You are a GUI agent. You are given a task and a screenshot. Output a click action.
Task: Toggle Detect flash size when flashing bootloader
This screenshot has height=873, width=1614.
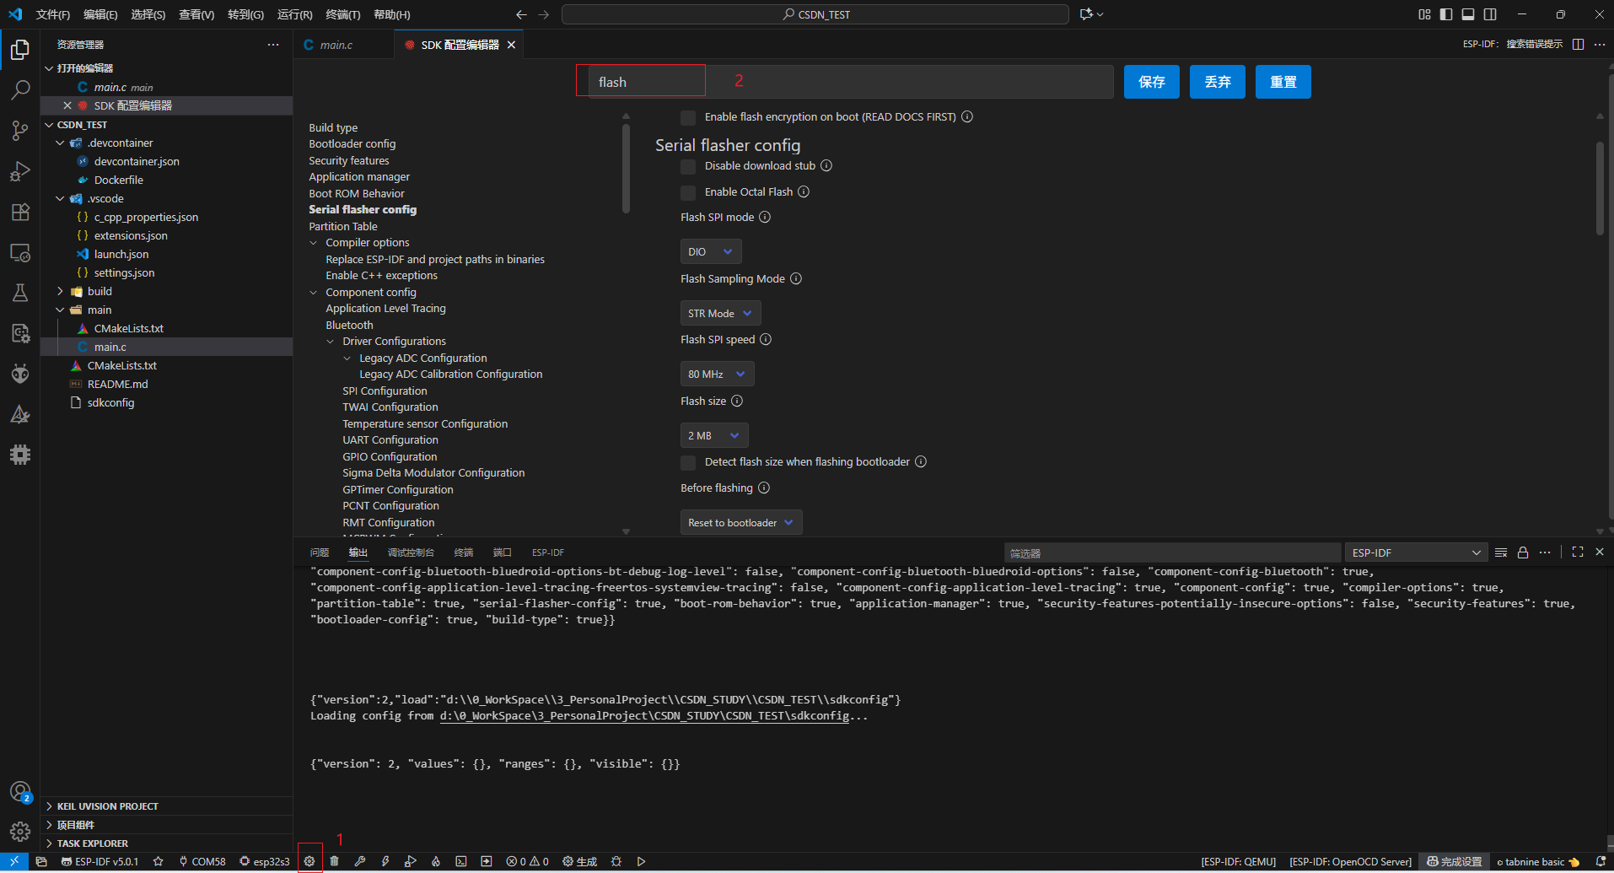tap(688, 462)
